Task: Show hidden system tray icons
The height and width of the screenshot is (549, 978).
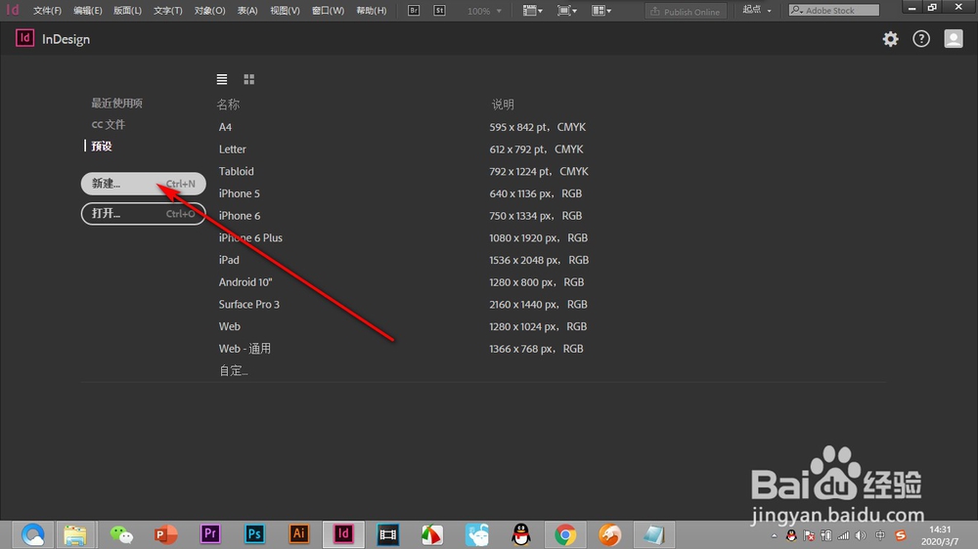Action: point(774,536)
